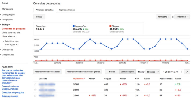
Task: Open the end date 17/09/2012 dropdown
Action: 182,17
